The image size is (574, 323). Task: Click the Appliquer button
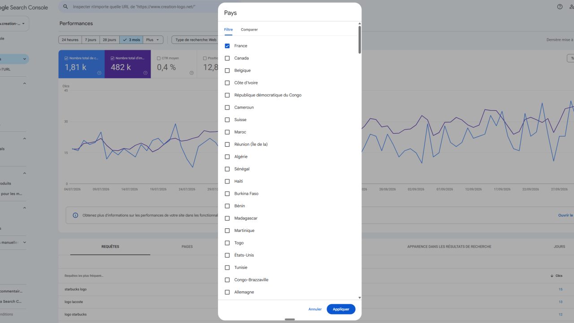(x=341, y=309)
